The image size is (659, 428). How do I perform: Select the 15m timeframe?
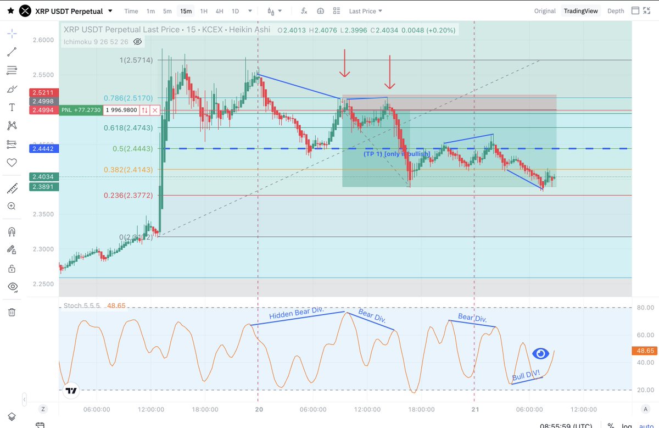pos(186,11)
